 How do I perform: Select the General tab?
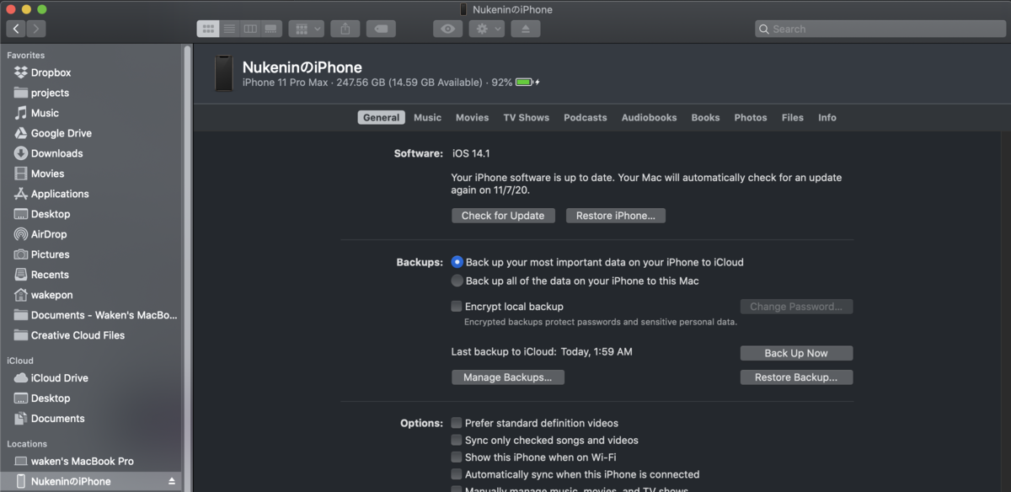(381, 118)
